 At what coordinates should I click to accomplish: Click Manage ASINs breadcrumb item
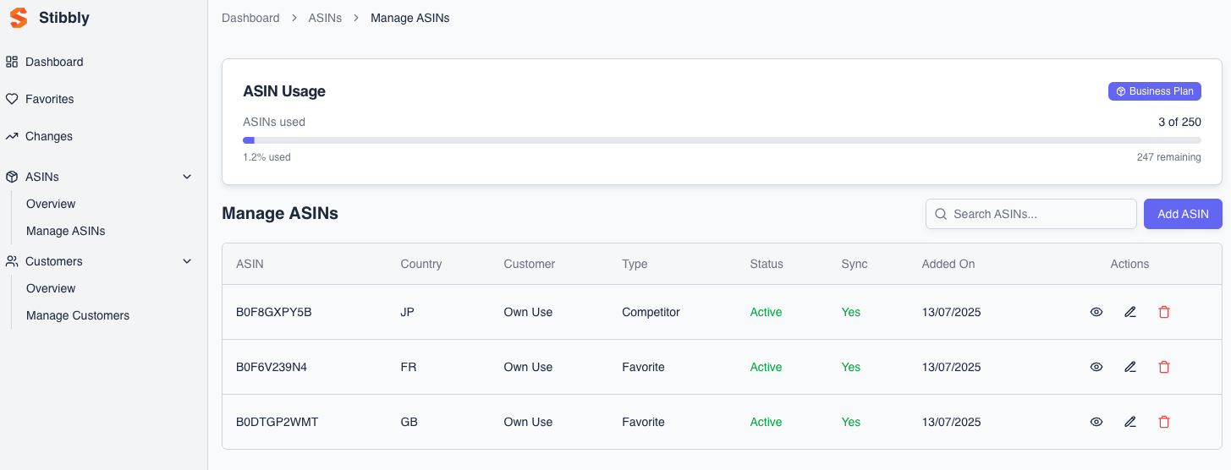coord(410,18)
